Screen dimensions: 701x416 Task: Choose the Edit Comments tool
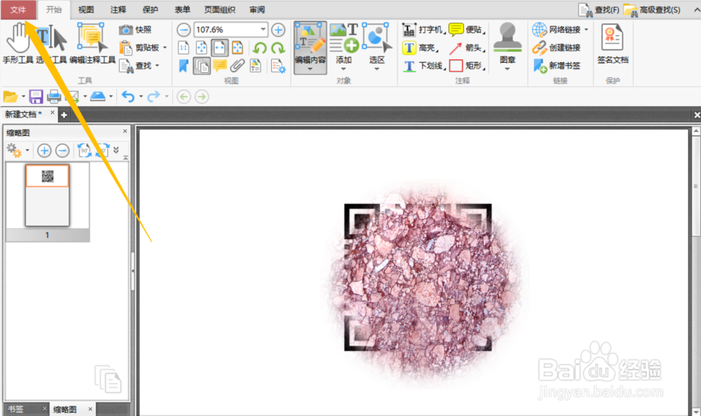click(93, 43)
